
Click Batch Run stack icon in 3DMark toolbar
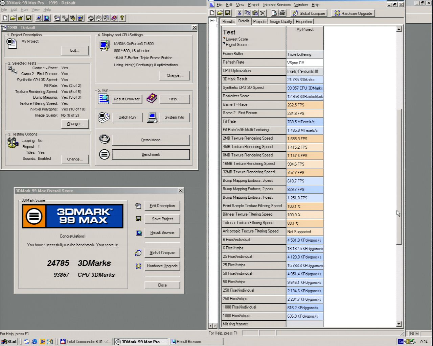pos(107,18)
